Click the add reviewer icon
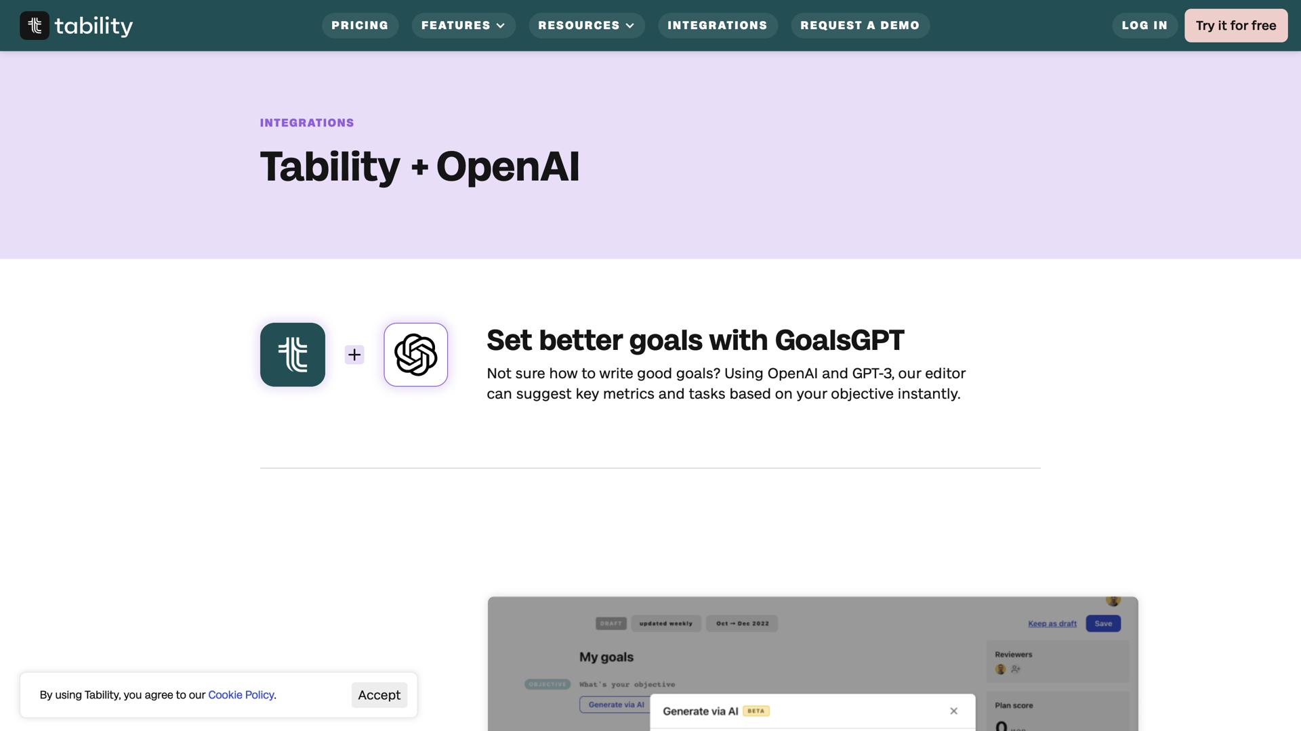This screenshot has width=1301, height=731. 1016,669
